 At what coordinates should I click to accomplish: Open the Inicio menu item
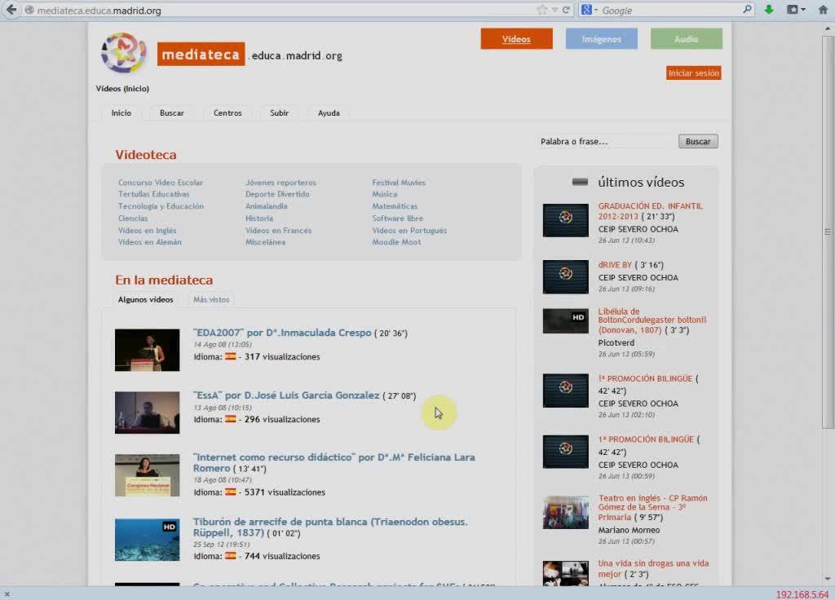(121, 112)
